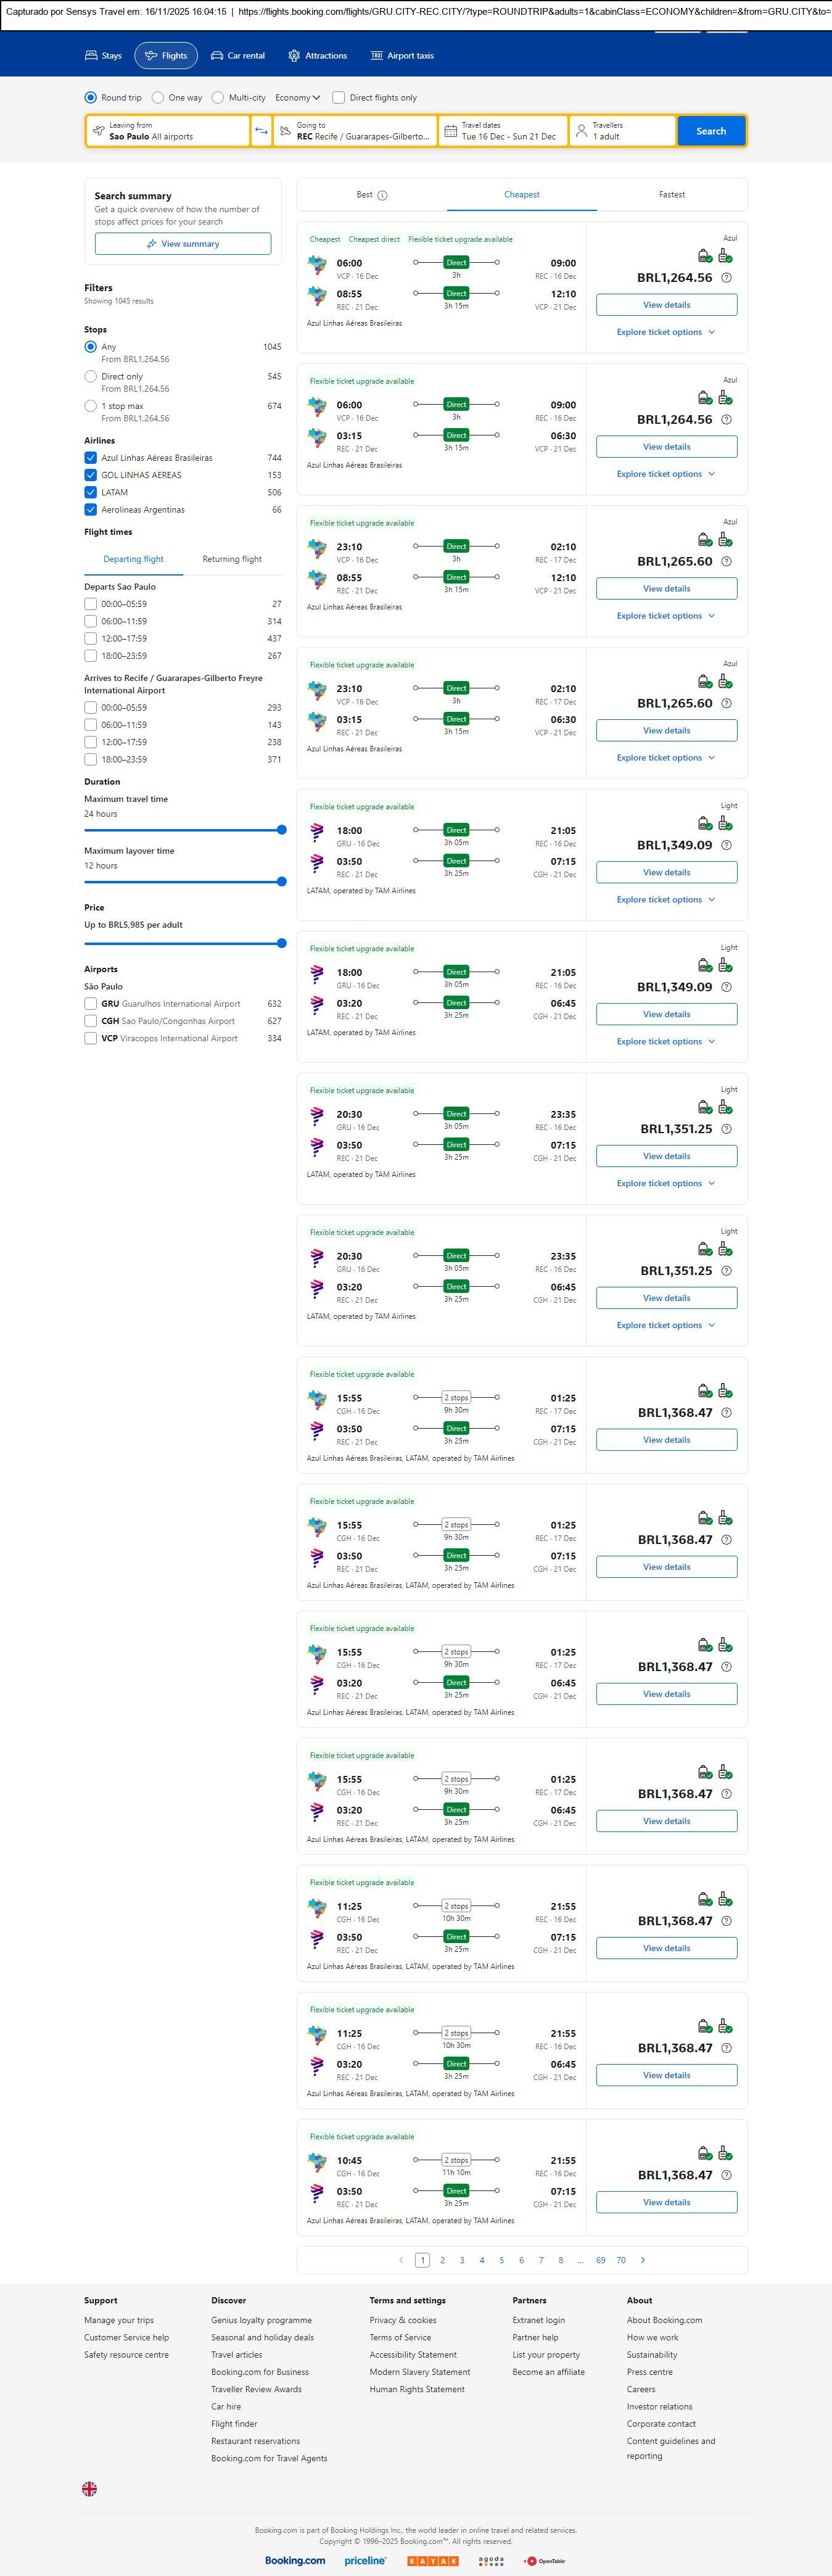The width and height of the screenshot is (832, 2576).
Task: Click the View summary button
Action: click(183, 244)
